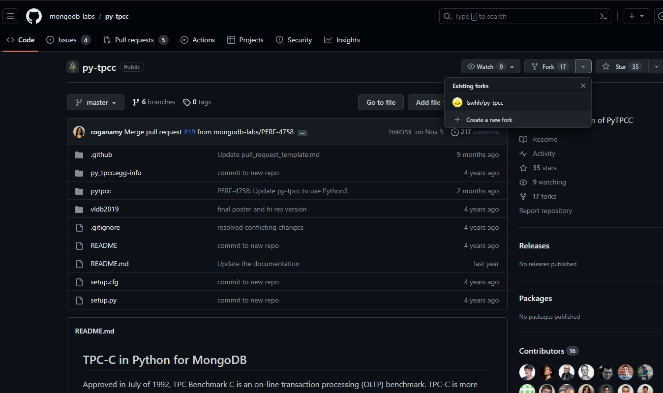The width and height of the screenshot is (663, 393).
Task: View 0 tags link
Action: [197, 102]
